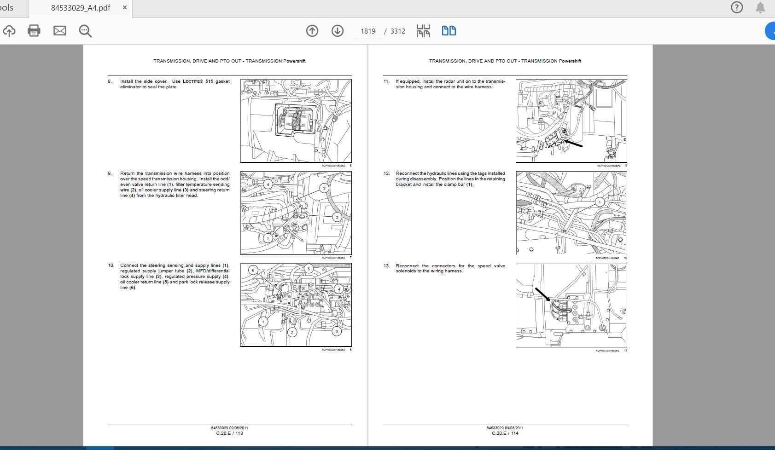Select the 84533029_A4.pdf document tab
The width and height of the screenshot is (775, 450).
[x=81, y=8]
